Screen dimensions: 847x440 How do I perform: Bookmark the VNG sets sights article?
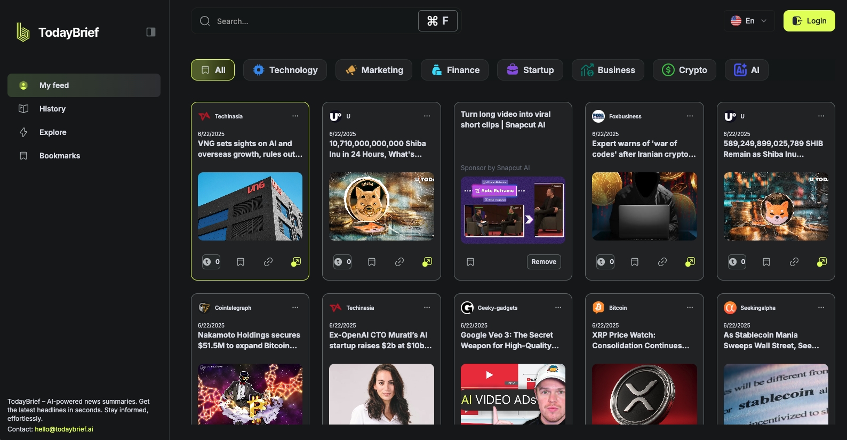tap(241, 262)
